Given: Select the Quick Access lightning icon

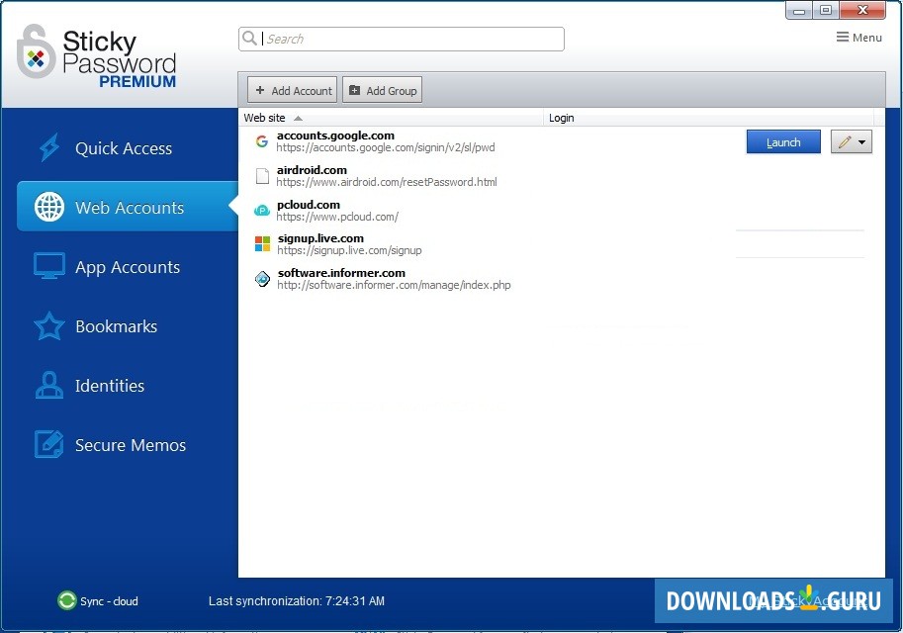Looking at the screenshot, I should 48,147.
